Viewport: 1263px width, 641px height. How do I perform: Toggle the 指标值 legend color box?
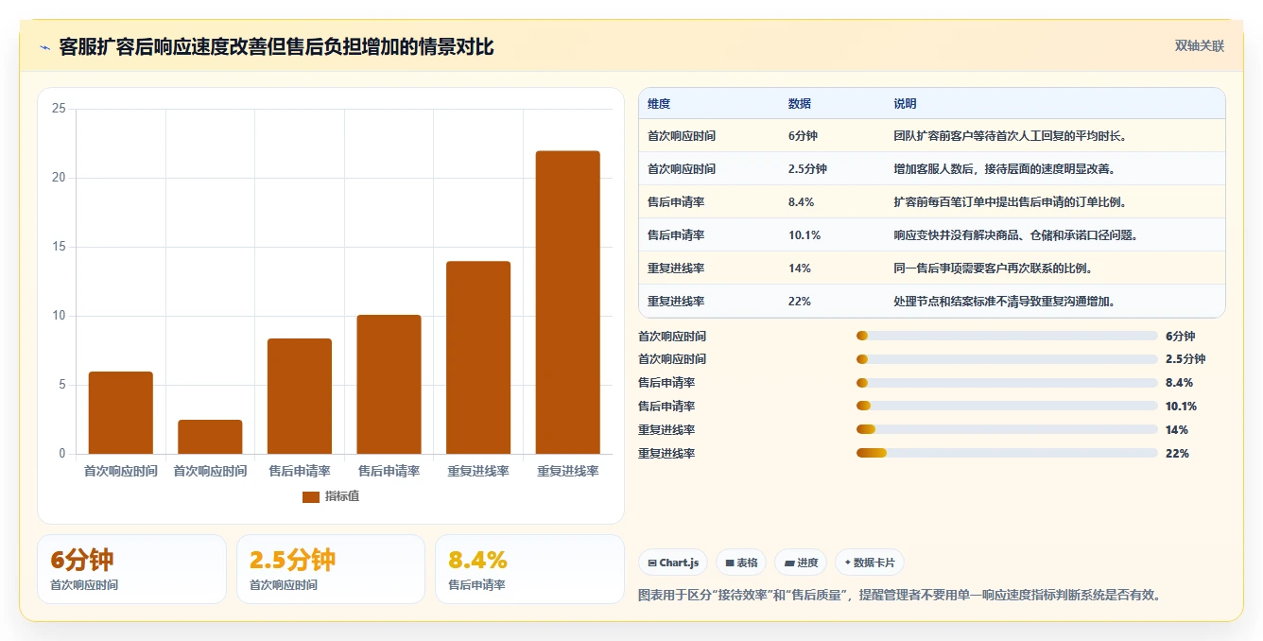(x=311, y=496)
